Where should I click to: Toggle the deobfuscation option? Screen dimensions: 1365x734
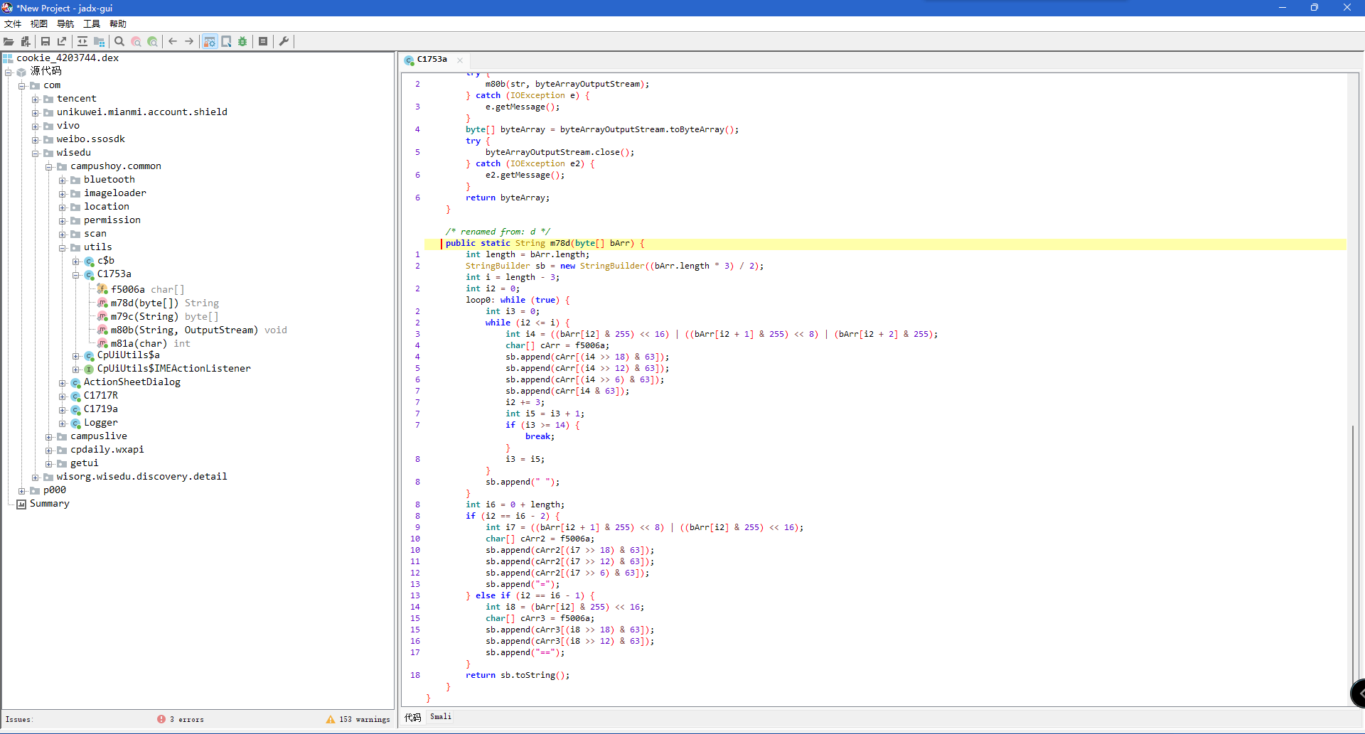209,41
